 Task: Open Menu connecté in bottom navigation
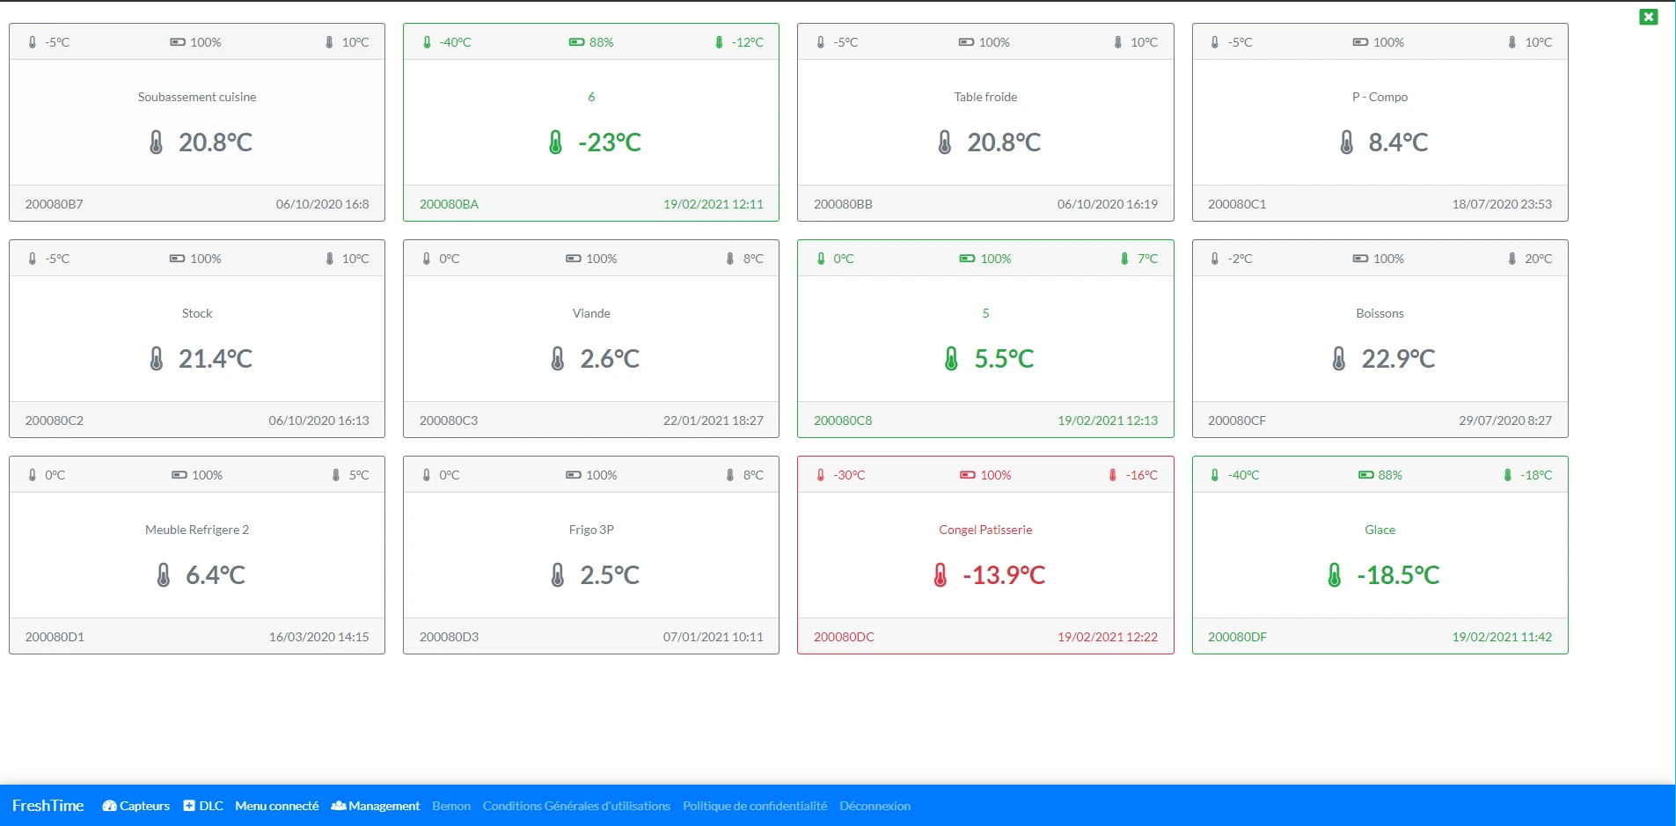[277, 806]
